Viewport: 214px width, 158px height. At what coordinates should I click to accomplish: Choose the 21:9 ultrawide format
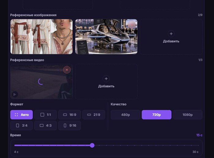tap(94, 115)
